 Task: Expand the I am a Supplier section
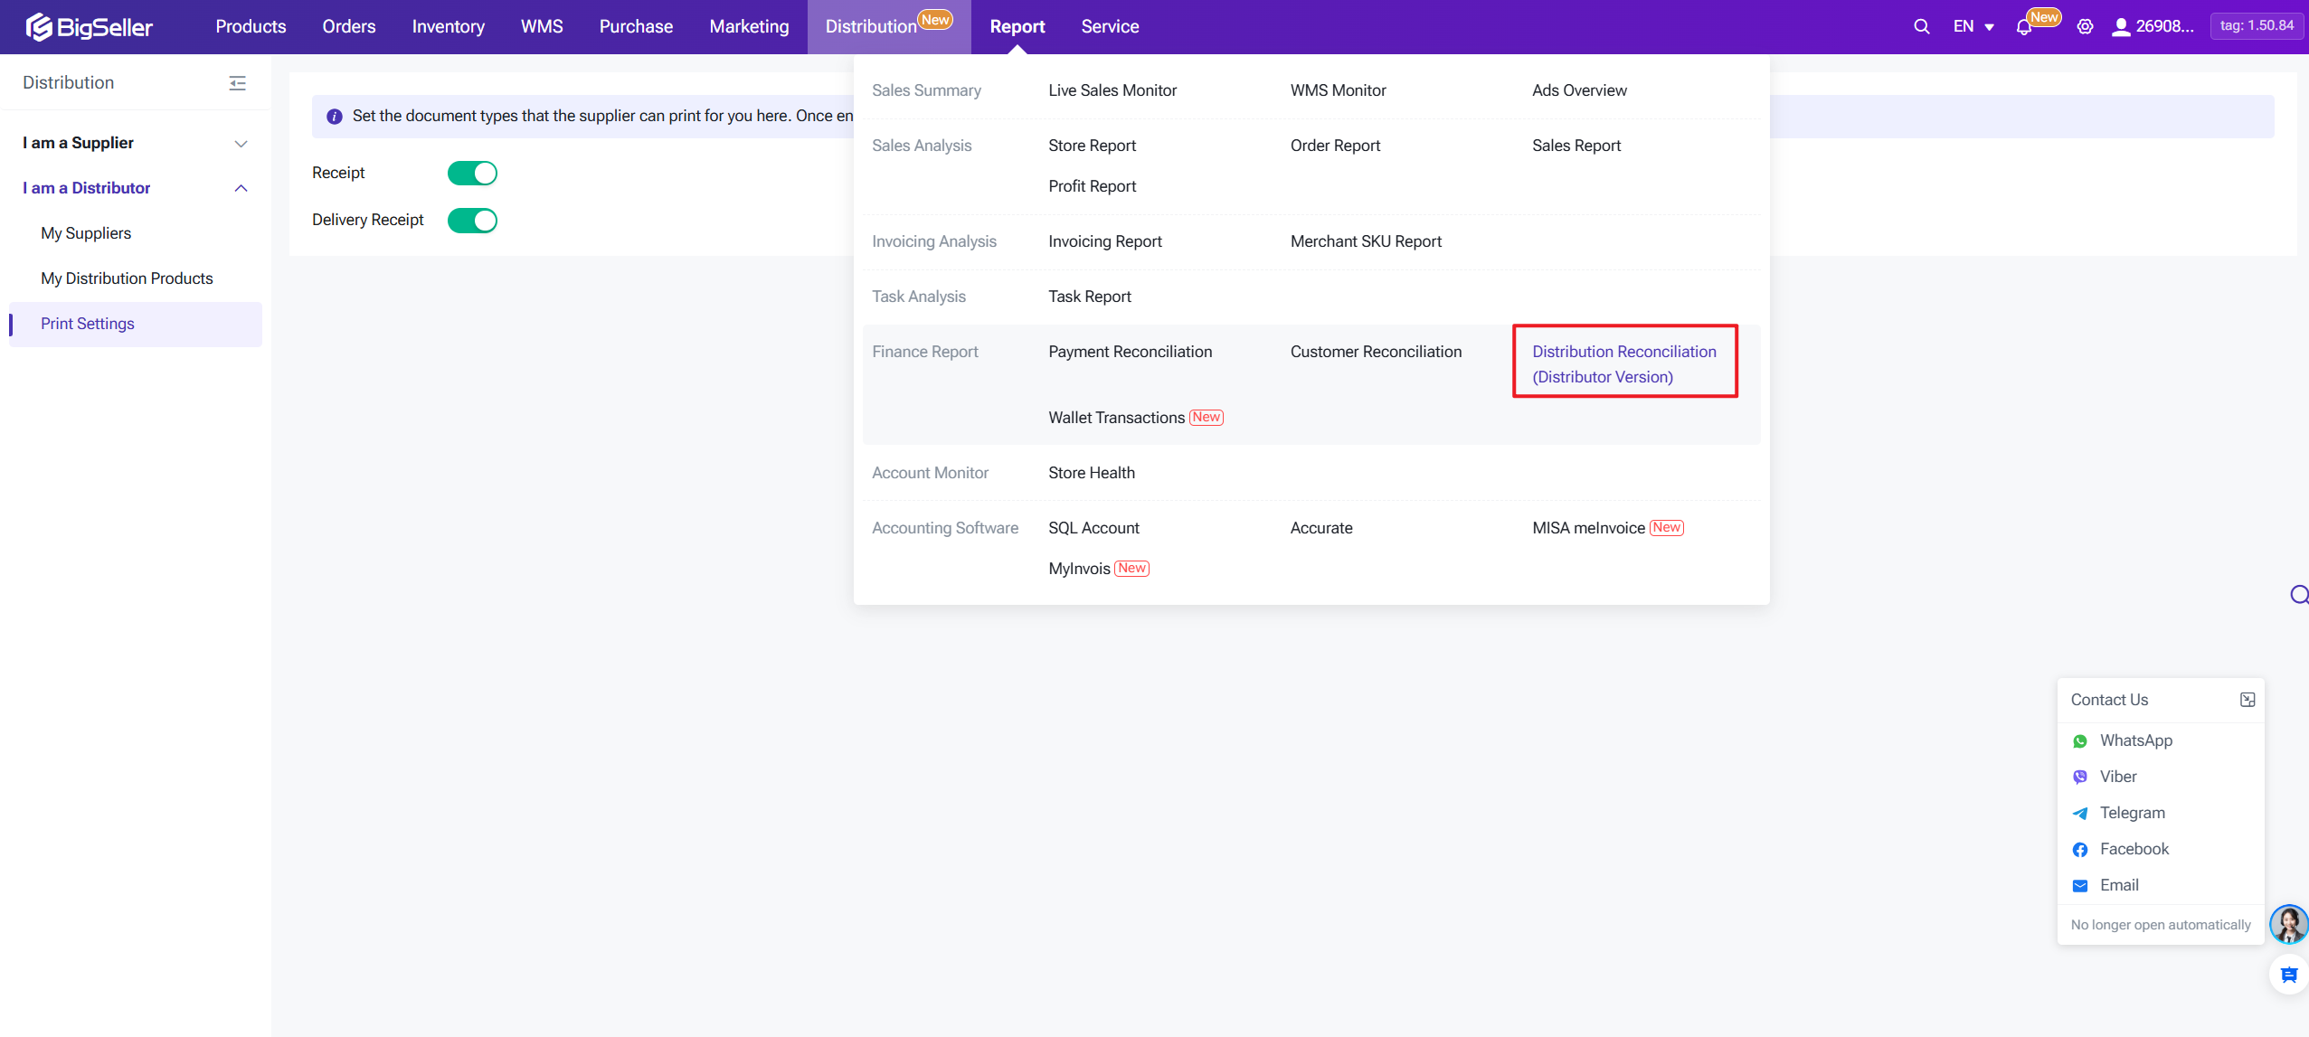tap(241, 144)
